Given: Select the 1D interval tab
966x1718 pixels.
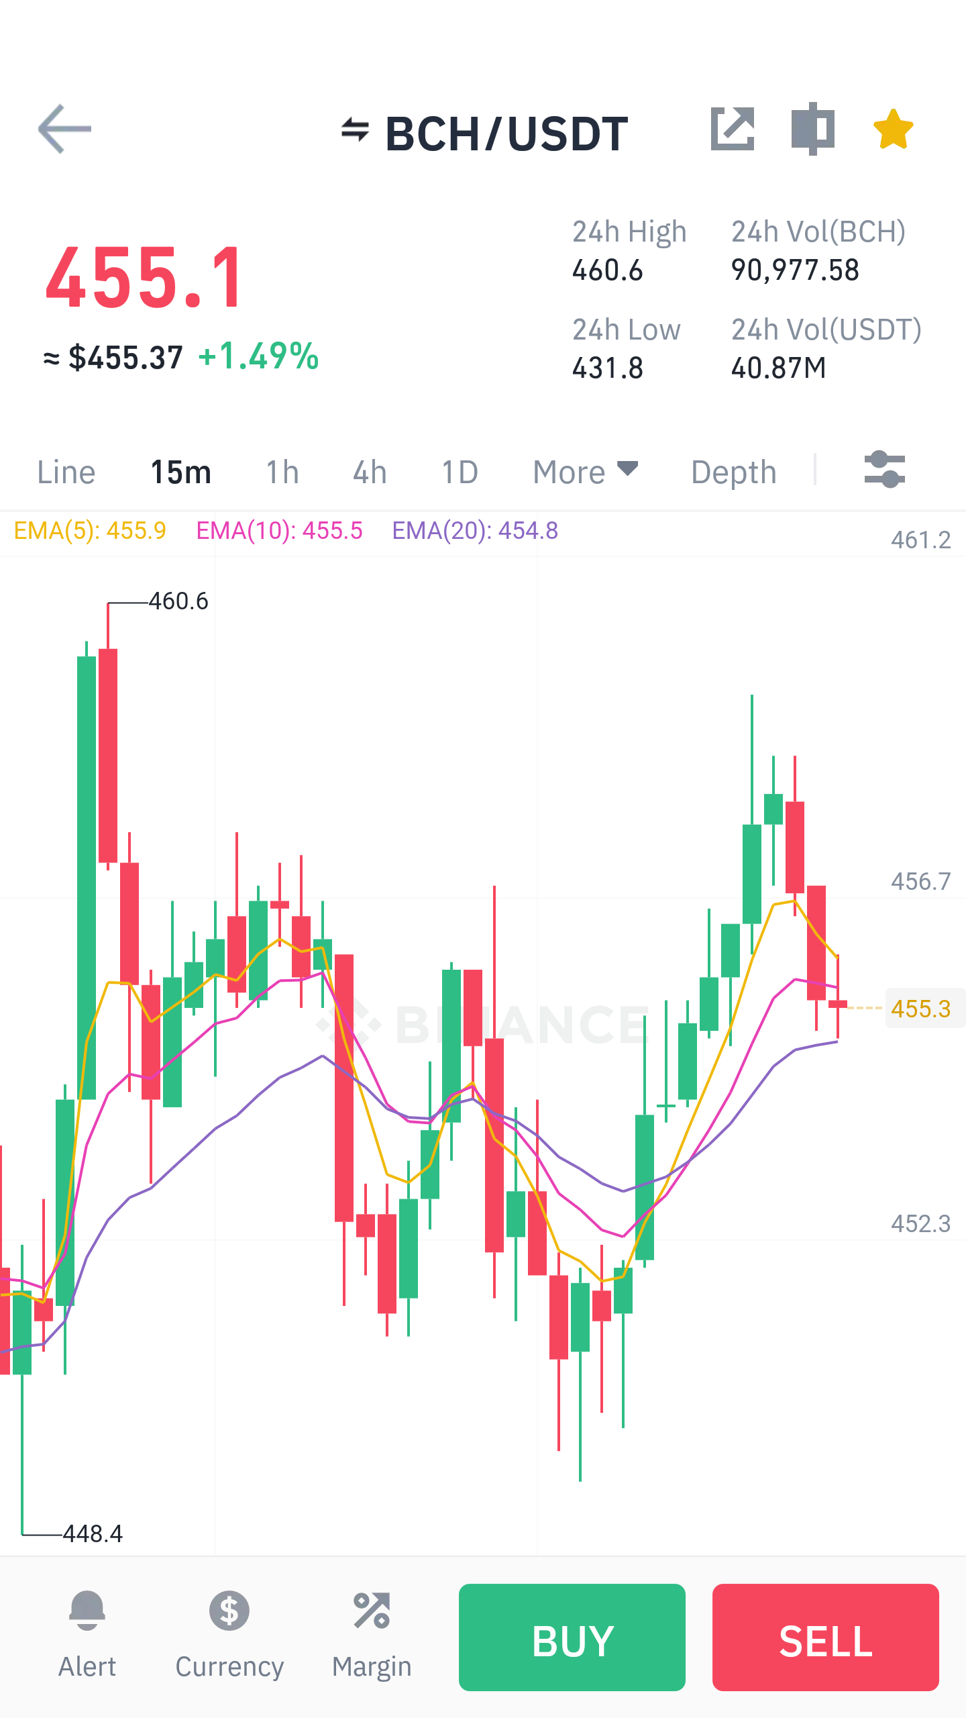Looking at the screenshot, I should 460,472.
